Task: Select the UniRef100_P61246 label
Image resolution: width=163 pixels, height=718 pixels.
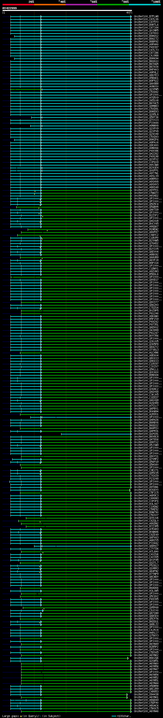Action: [x=146, y=313]
